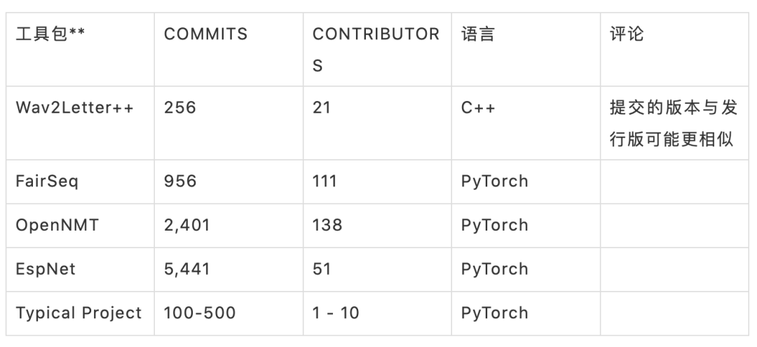Viewport: 757px width, 347px height.
Task: Click the 评论 column header
Action: [627, 35]
